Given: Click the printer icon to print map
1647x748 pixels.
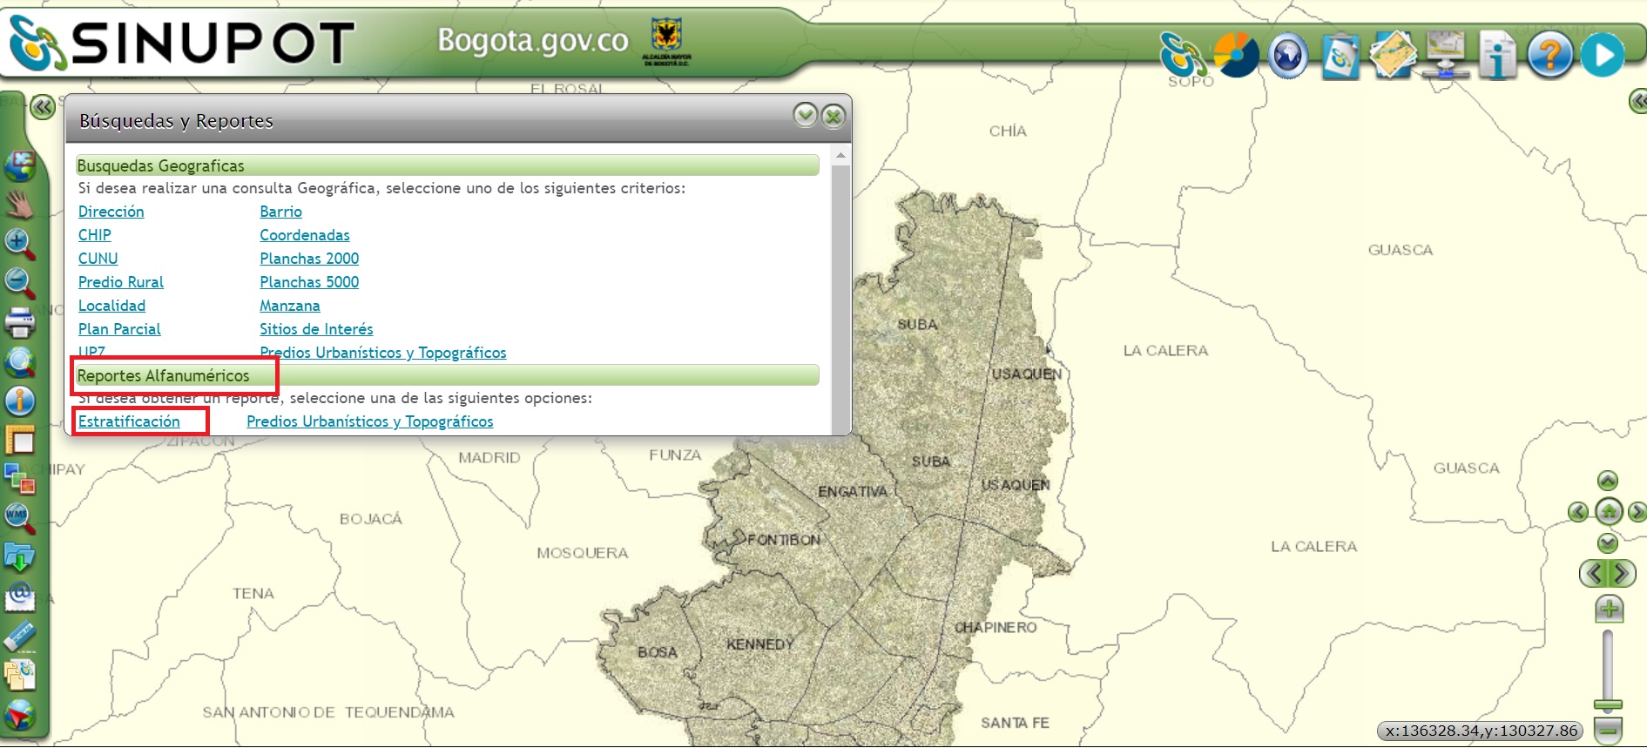Looking at the screenshot, I should (19, 323).
